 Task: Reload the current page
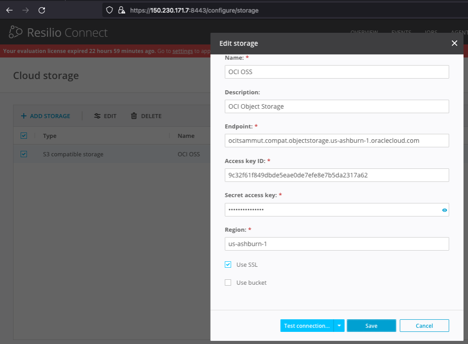tap(42, 10)
